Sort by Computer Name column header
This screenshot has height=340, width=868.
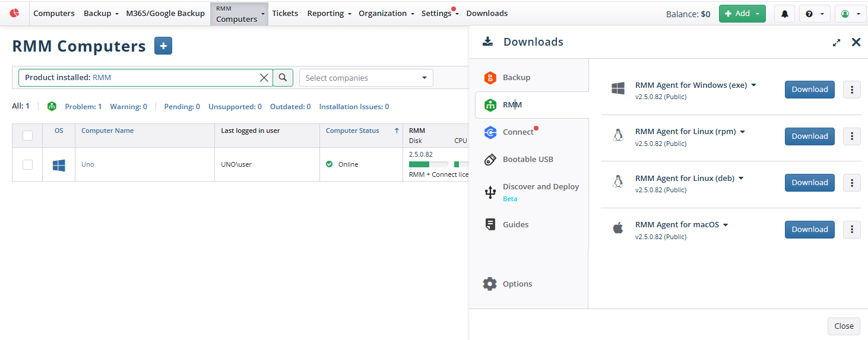(107, 131)
